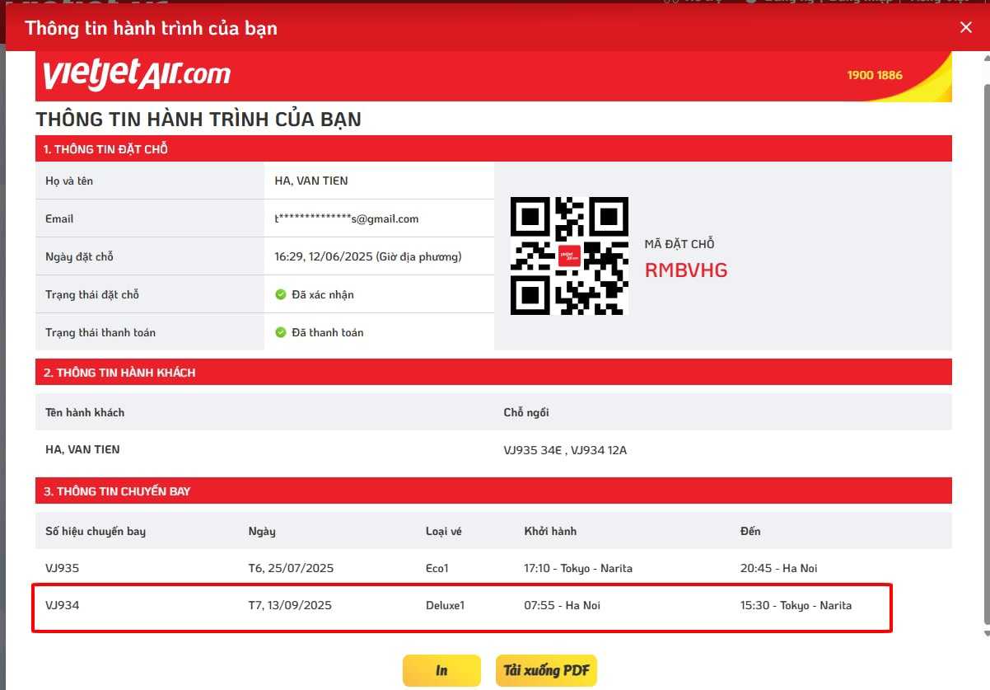Click green check beside Đã thanh toán
The image size is (990, 690).
pos(281,332)
